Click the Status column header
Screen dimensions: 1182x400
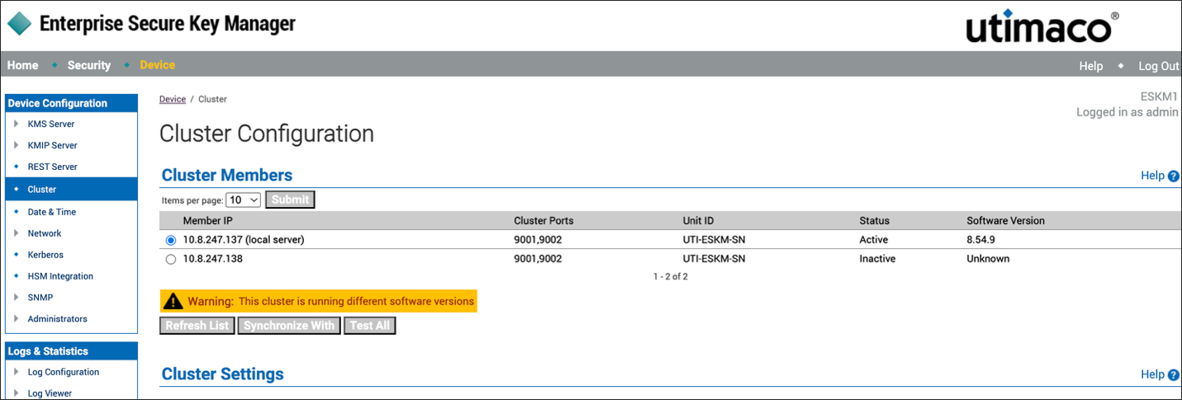[874, 221]
